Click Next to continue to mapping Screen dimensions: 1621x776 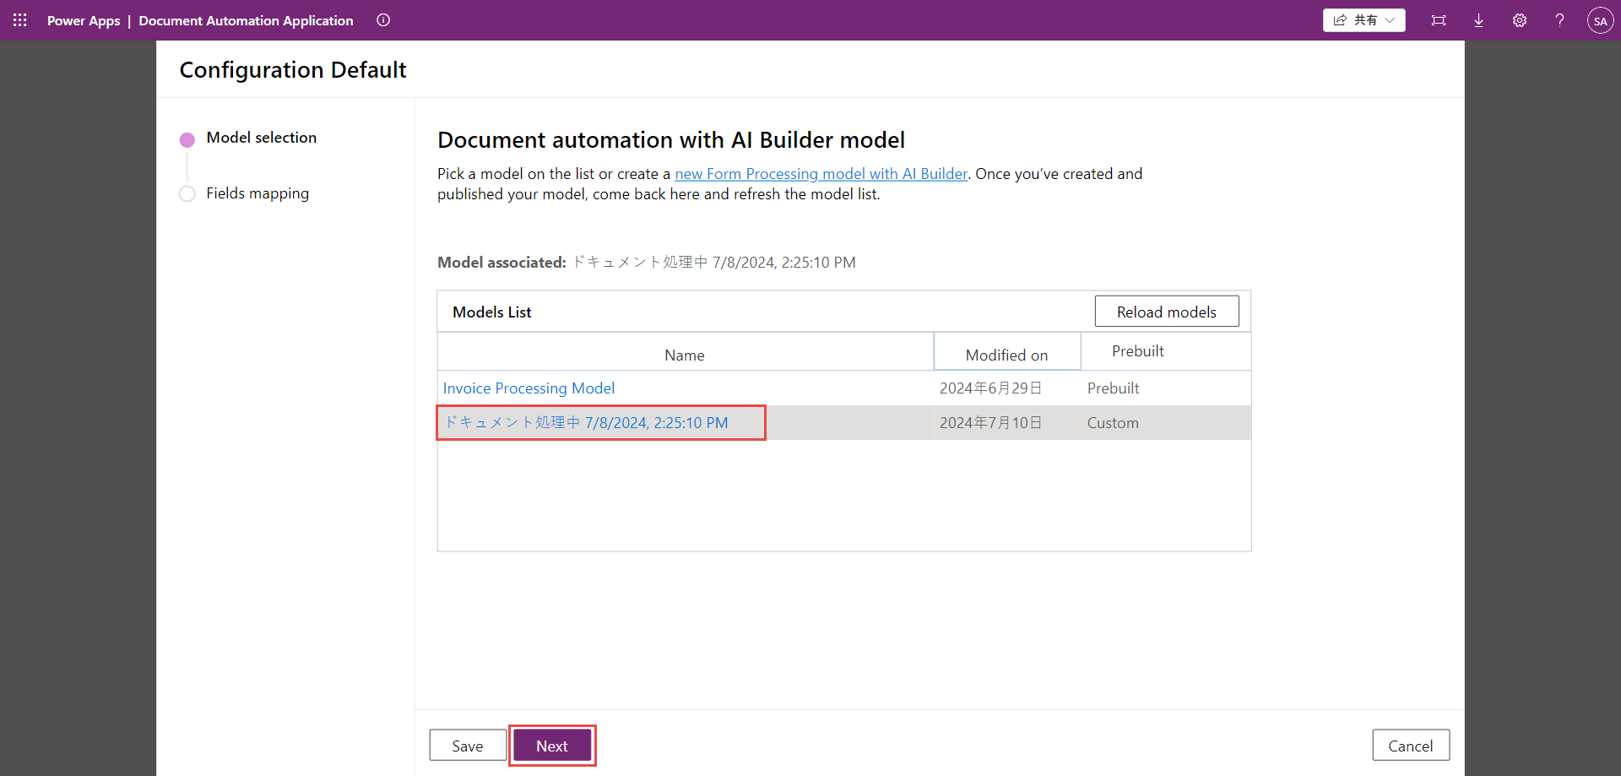(x=552, y=746)
